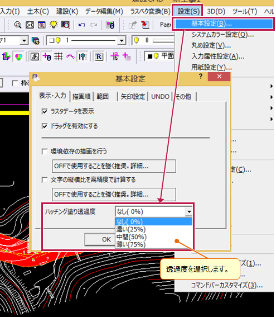Click the redo arrow icon
The height and width of the screenshot is (317, 276).
tap(94, 25)
